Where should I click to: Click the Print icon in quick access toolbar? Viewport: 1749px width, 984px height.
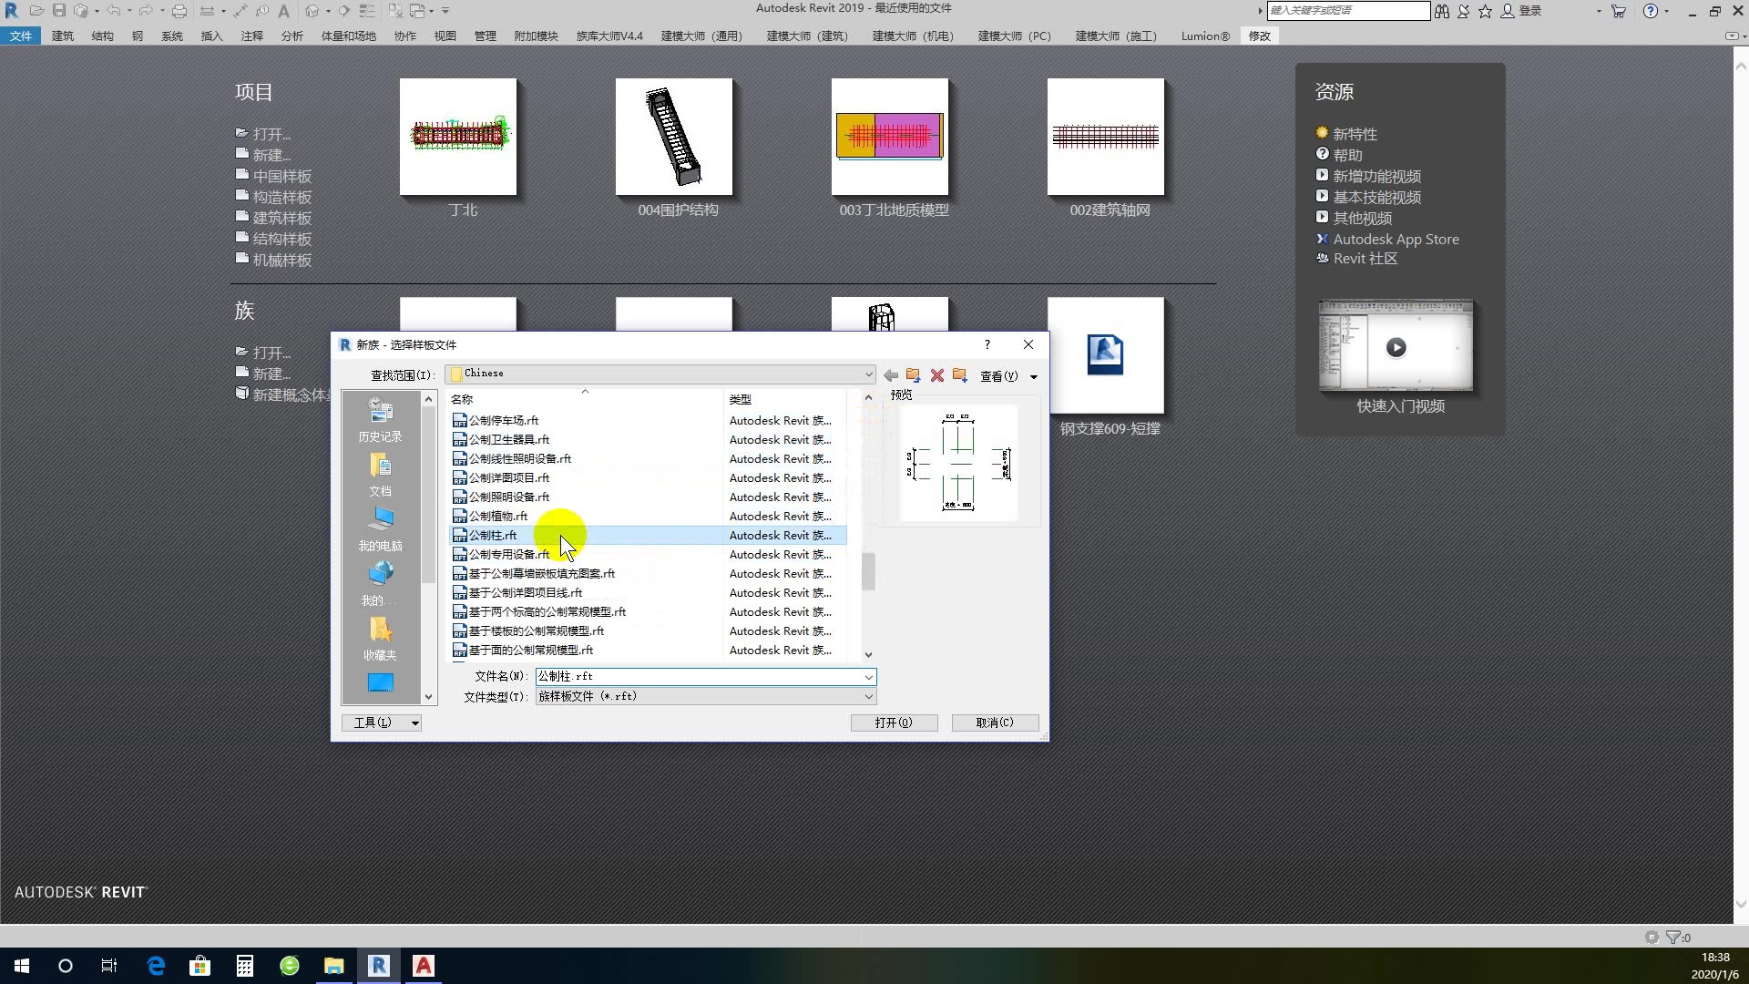tap(179, 11)
